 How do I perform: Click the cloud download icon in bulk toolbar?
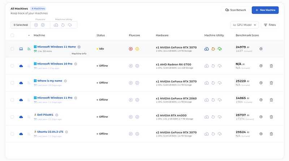(x=70, y=25)
